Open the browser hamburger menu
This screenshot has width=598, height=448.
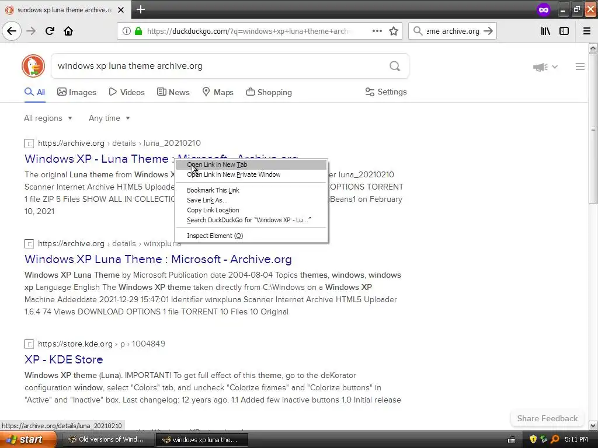[587, 31]
